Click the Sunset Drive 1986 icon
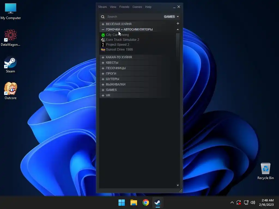The image size is (279, 209). click(x=103, y=50)
